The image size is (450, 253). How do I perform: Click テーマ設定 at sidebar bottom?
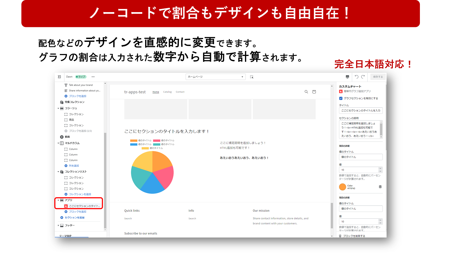[65, 236]
